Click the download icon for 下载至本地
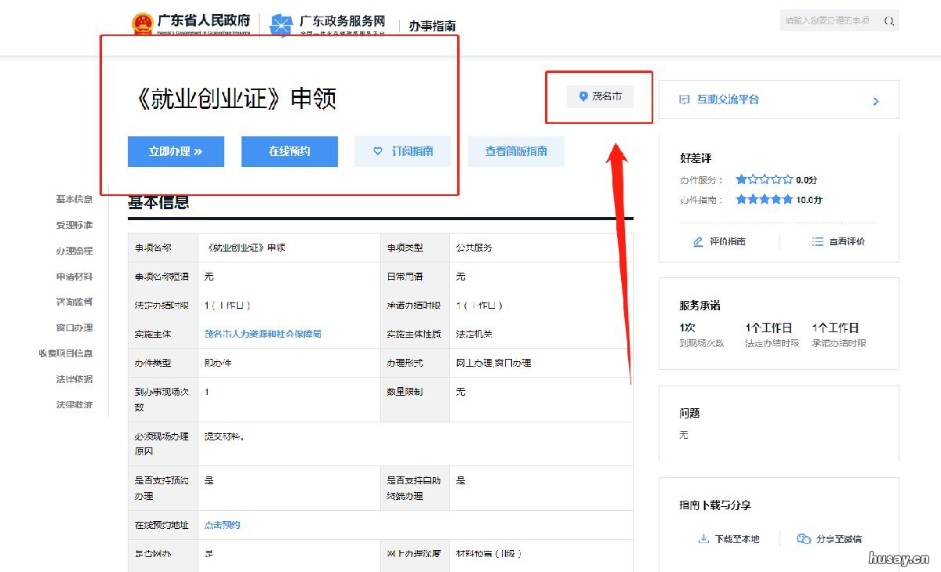 [703, 539]
